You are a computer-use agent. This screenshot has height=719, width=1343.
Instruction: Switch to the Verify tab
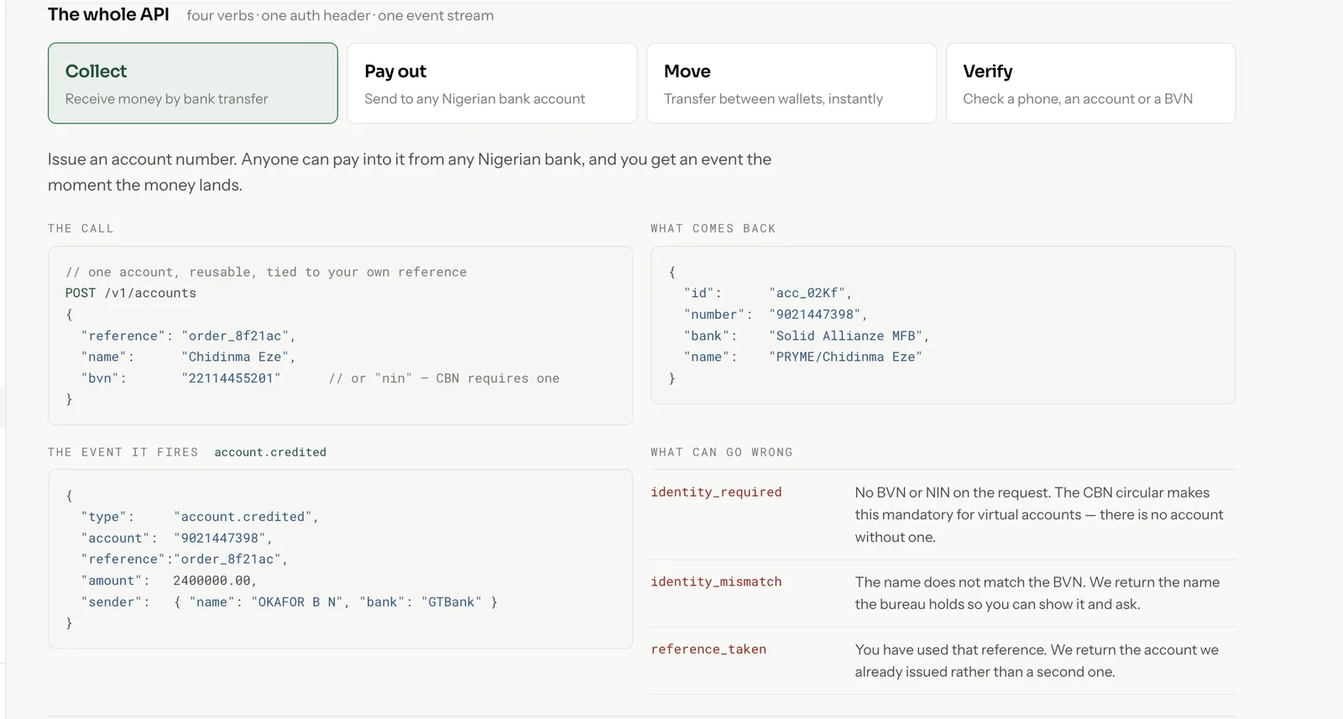point(1090,83)
